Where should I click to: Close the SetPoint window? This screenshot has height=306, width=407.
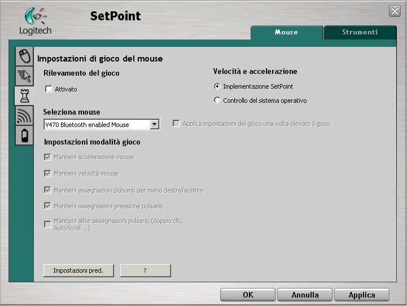[395, 11]
